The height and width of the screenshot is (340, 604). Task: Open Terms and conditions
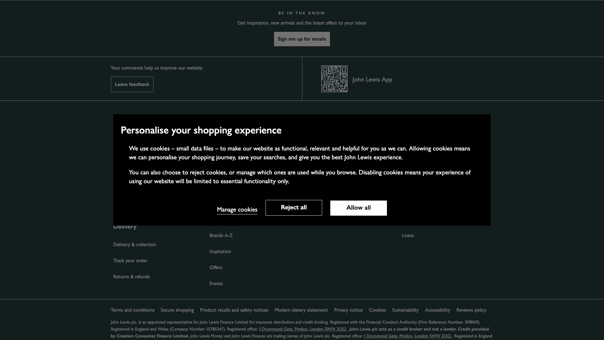(x=132, y=310)
